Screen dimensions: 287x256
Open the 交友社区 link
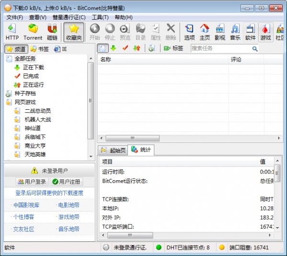point(23,229)
